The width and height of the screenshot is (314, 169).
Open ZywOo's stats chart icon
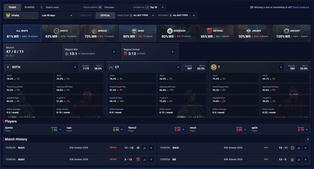60,129
